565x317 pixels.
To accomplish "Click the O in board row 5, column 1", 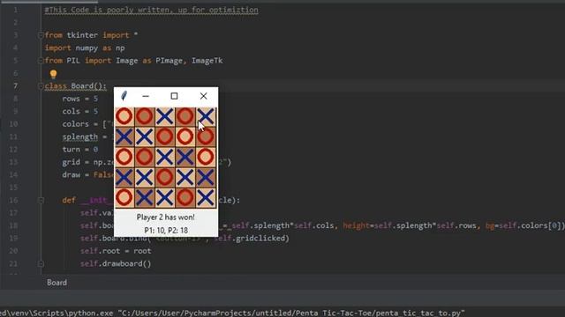I will coord(124,197).
